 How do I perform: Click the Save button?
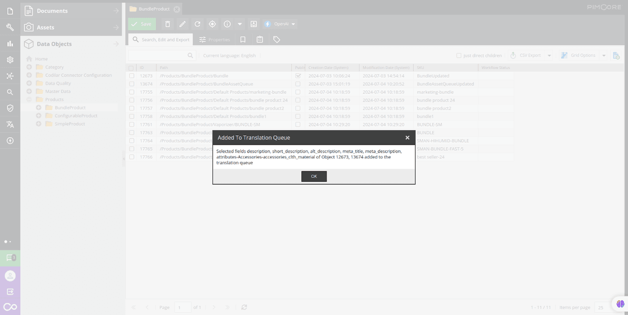[x=142, y=24]
